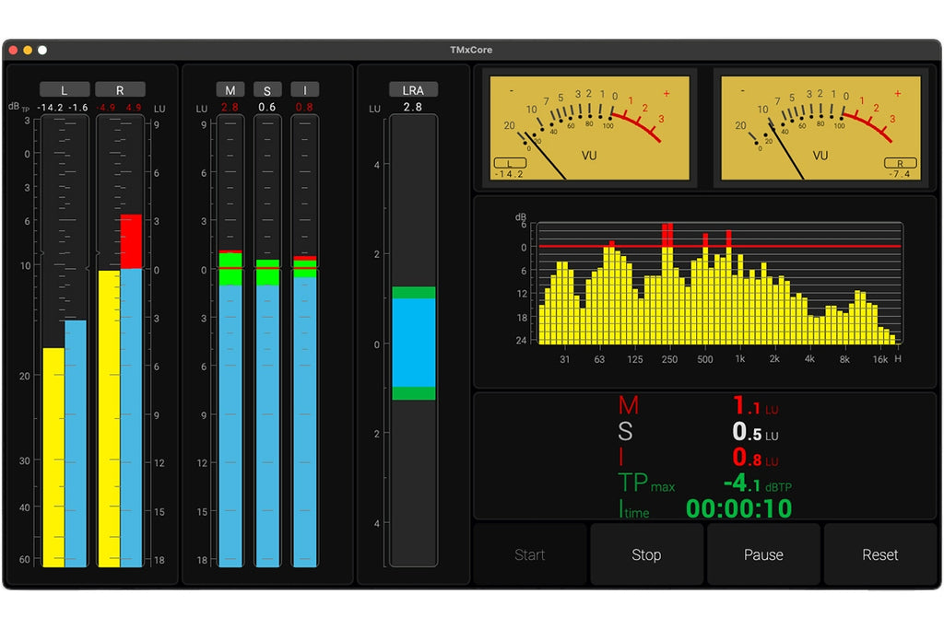Click the -14.2 readout in left VU meter
Image resolution: width=944 pixels, height=629 pixels.
tap(509, 174)
